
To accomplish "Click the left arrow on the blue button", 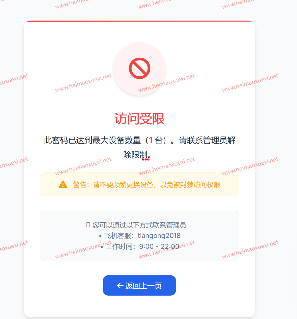I will click(x=120, y=286).
